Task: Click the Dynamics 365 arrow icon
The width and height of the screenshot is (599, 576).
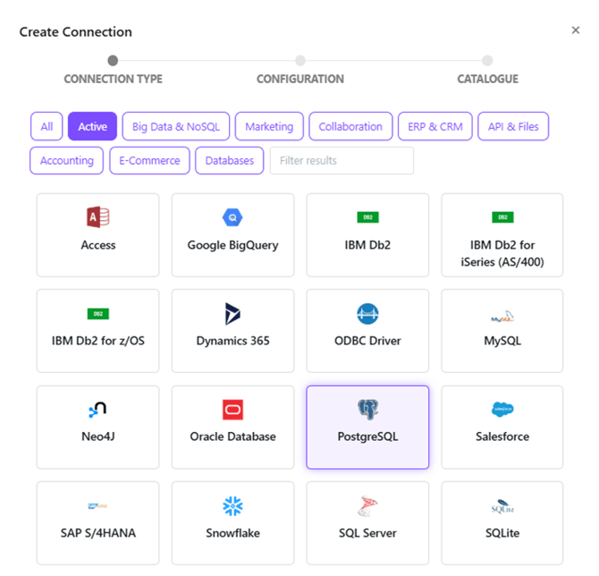Action: (x=232, y=314)
